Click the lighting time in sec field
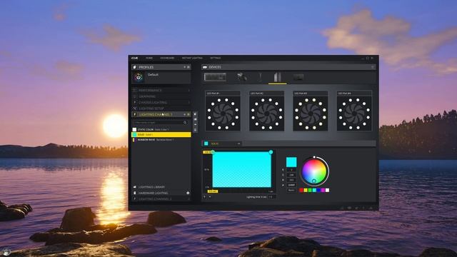 point(271,197)
